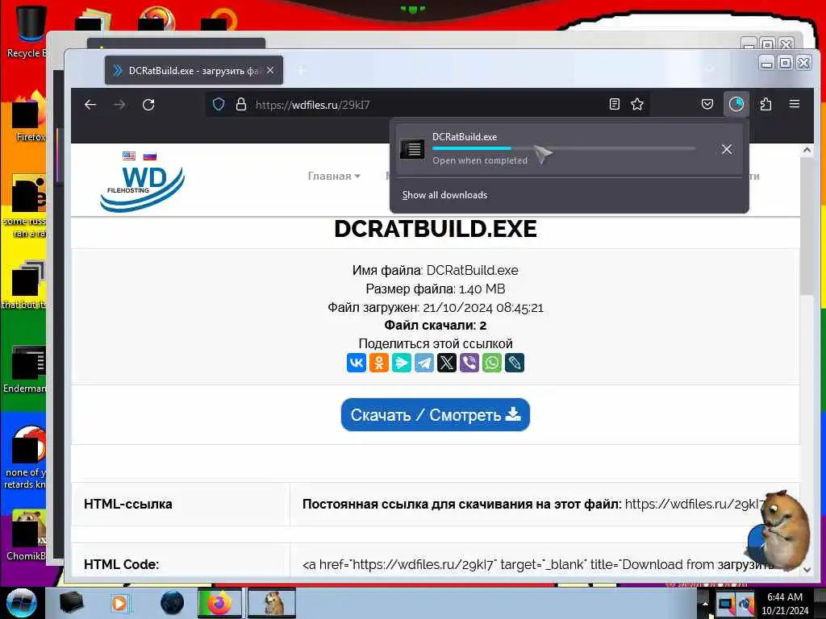This screenshot has height=619, width=826.
Task: Click the permanent link https://wdfiles.ru/29kI7
Action: point(695,504)
